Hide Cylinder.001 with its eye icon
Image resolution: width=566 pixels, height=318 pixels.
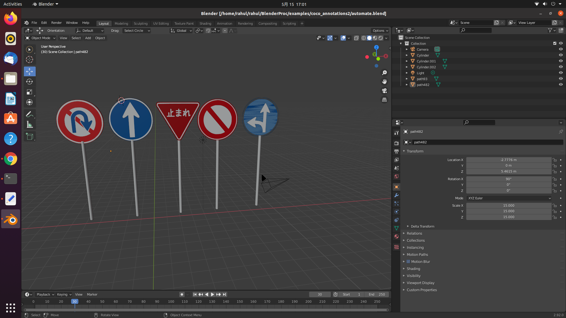[561, 61]
